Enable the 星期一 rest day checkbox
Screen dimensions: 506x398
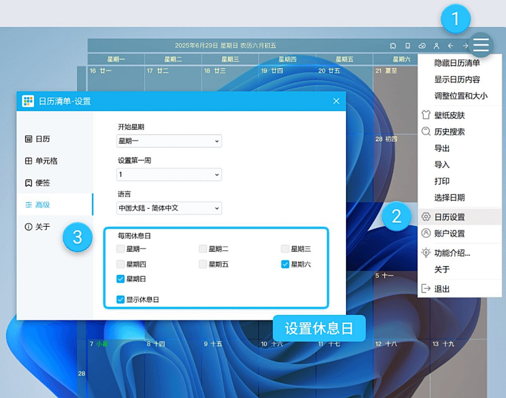coord(121,249)
